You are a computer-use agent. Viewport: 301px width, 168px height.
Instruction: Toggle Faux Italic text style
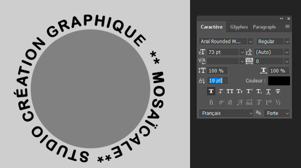pos(220,92)
